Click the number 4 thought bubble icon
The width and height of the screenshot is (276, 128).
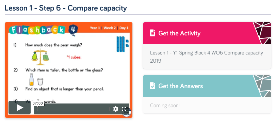coord(73,30)
